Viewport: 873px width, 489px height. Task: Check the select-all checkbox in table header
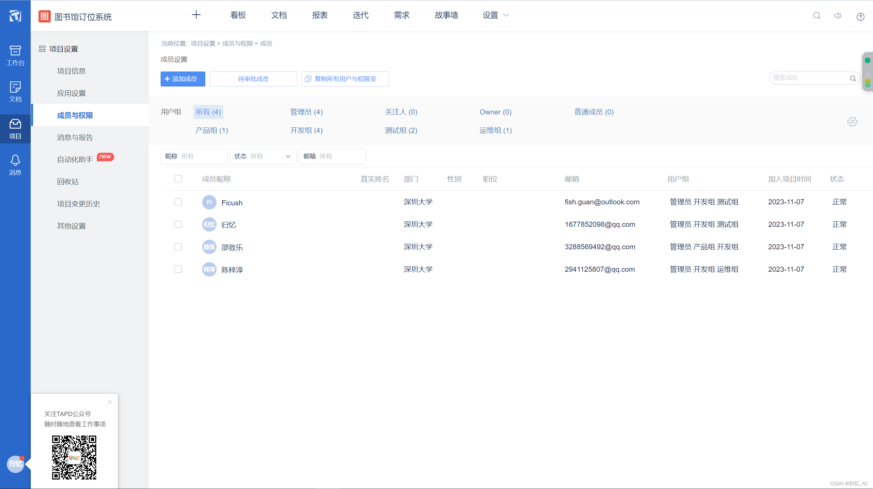(178, 179)
